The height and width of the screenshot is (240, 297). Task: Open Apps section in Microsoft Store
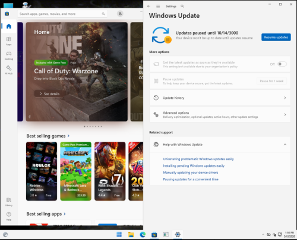click(x=9, y=41)
